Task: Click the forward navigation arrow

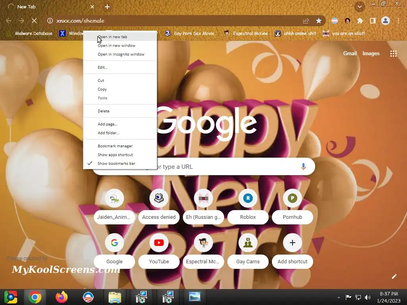Action: click(x=21, y=21)
